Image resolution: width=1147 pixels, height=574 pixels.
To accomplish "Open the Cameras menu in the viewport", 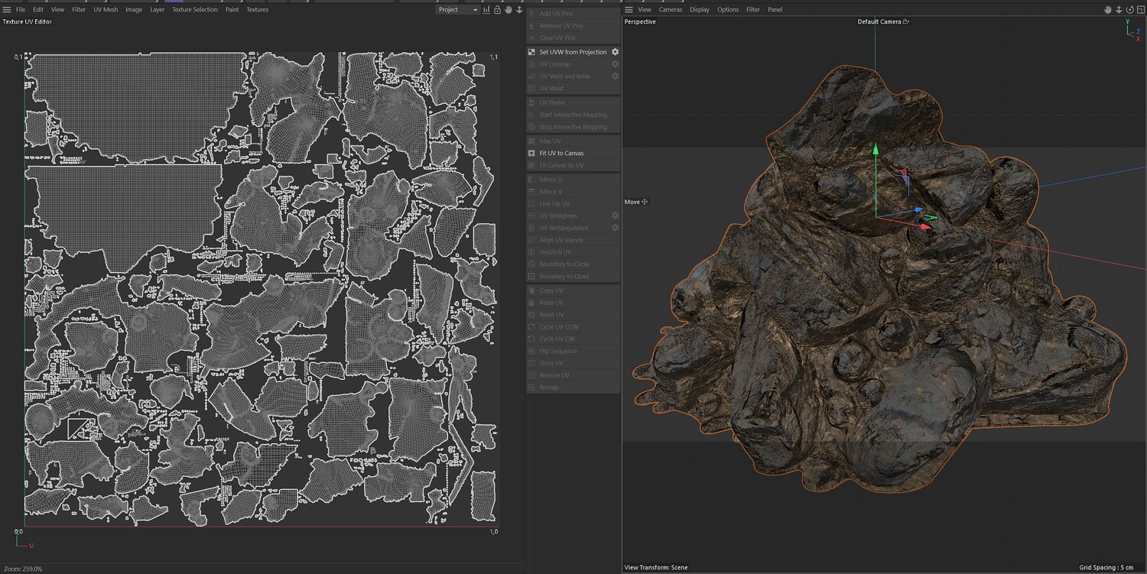I will click(x=671, y=10).
